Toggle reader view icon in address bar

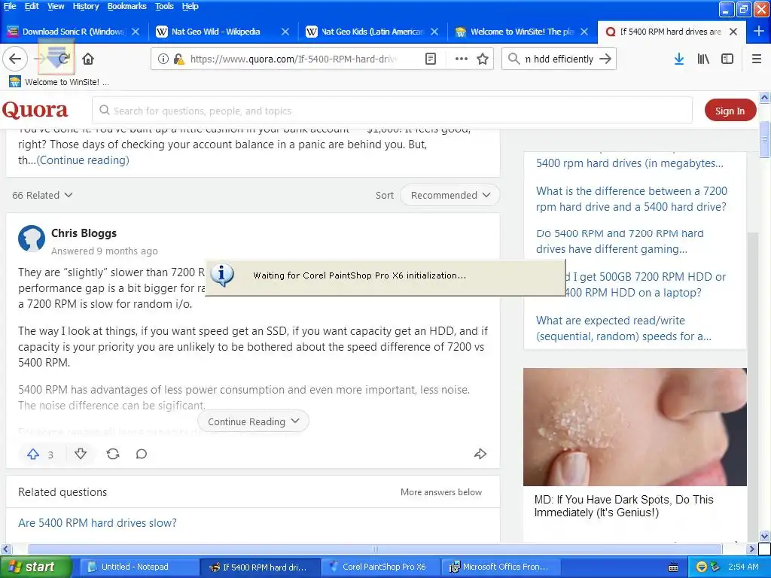coord(430,59)
